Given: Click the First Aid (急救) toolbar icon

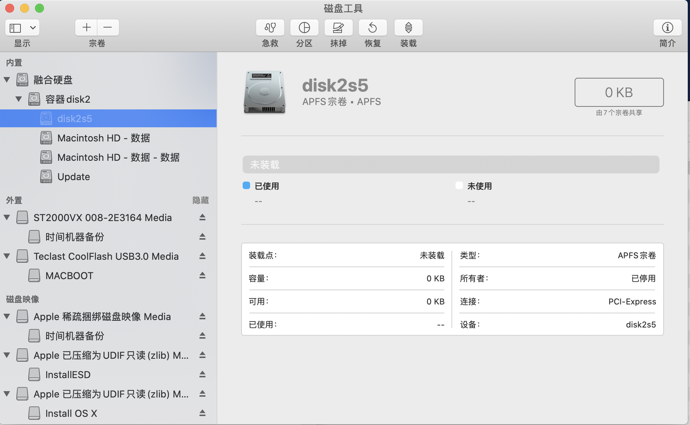Looking at the screenshot, I should pyautogui.click(x=270, y=28).
